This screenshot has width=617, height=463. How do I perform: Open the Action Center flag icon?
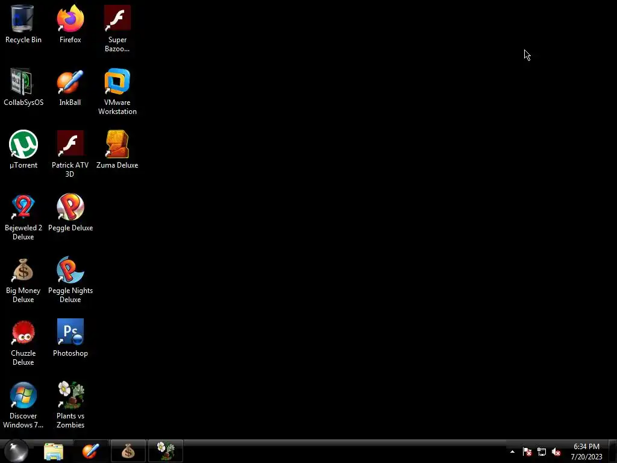tap(527, 452)
